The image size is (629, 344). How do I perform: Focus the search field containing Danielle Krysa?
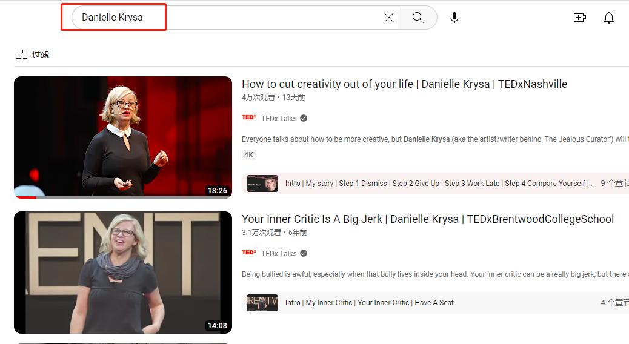[235, 18]
